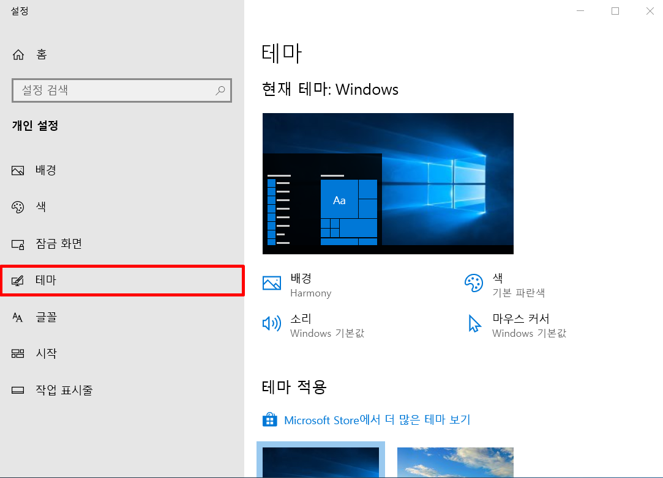
Task: Open 색 page from sidebar
Action: 41,207
